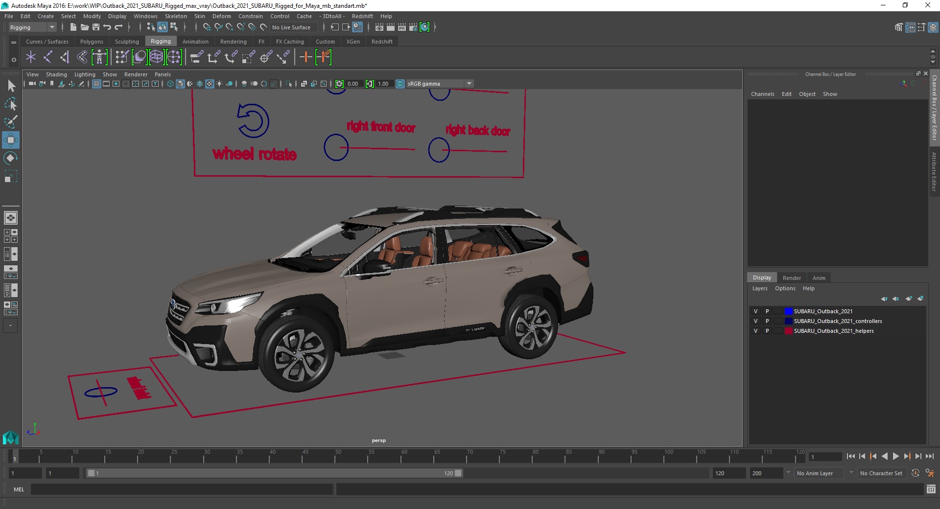Select the Create IK Handle shelf icon
940x509 pixels.
pos(65,57)
